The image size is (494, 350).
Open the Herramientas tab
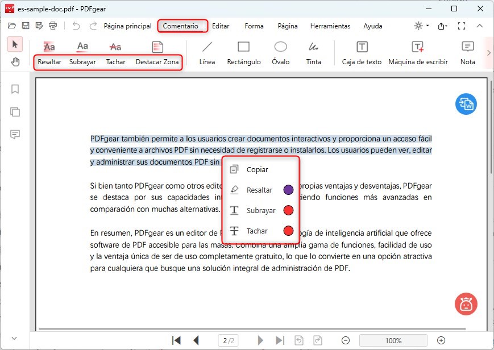330,26
